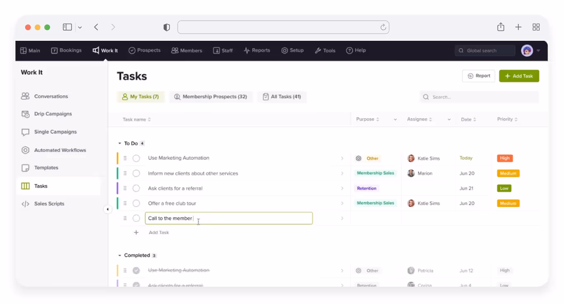Image resolution: width=564 pixels, height=304 pixels.
Task: Grab drag handle for Use Marketing Automation
Action: [125, 159]
